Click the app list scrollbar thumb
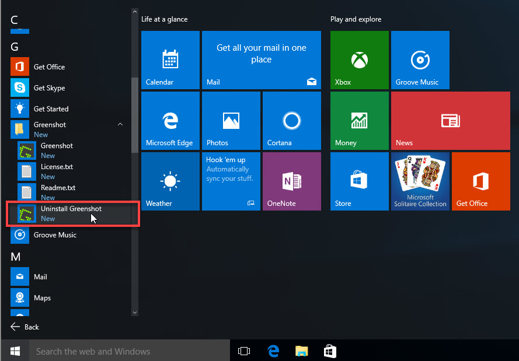This screenshot has height=361, width=519. tap(135, 115)
